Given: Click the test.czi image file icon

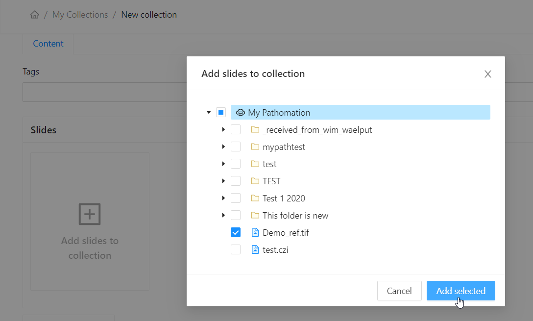Looking at the screenshot, I should 255,250.
